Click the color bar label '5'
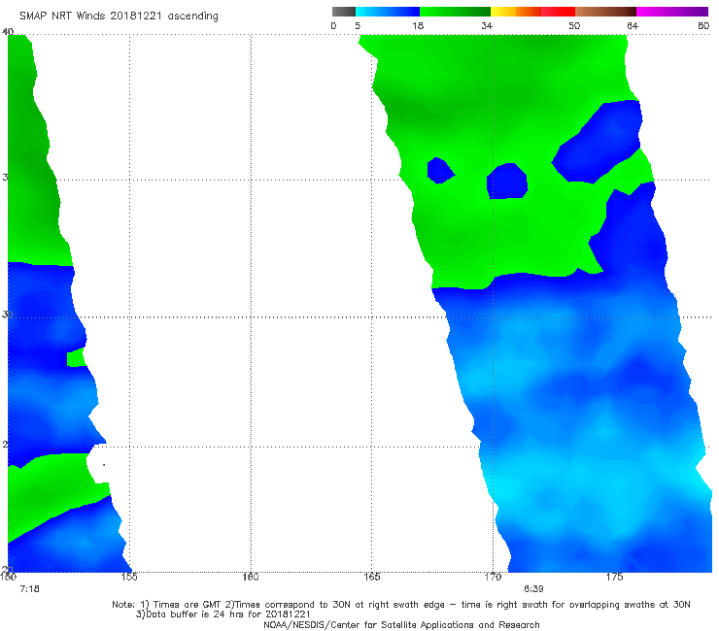 (x=358, y=26)
